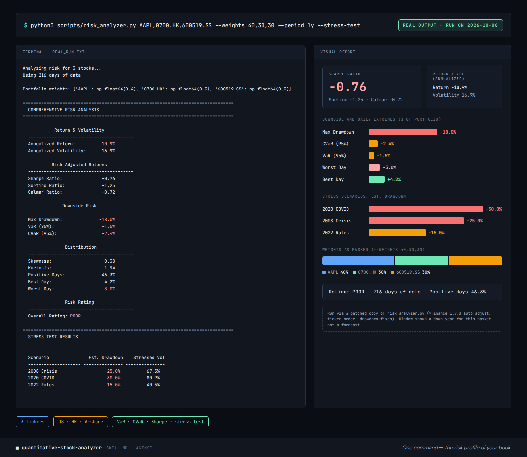Click the 'Annualized Return: -10.9%' terminal row
Screen dimensions: 527x457
tap(71, 144)
